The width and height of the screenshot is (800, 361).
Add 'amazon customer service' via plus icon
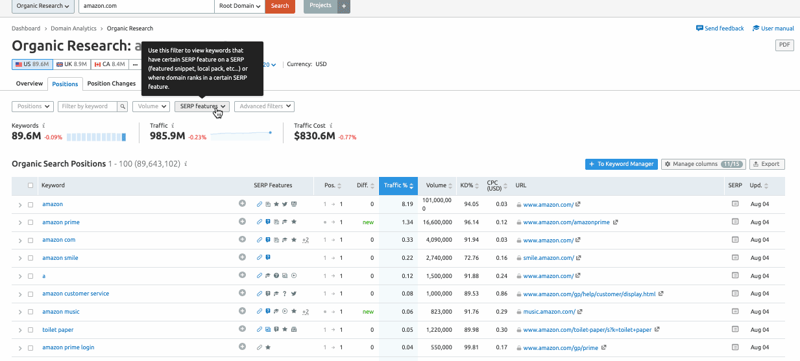242,293
